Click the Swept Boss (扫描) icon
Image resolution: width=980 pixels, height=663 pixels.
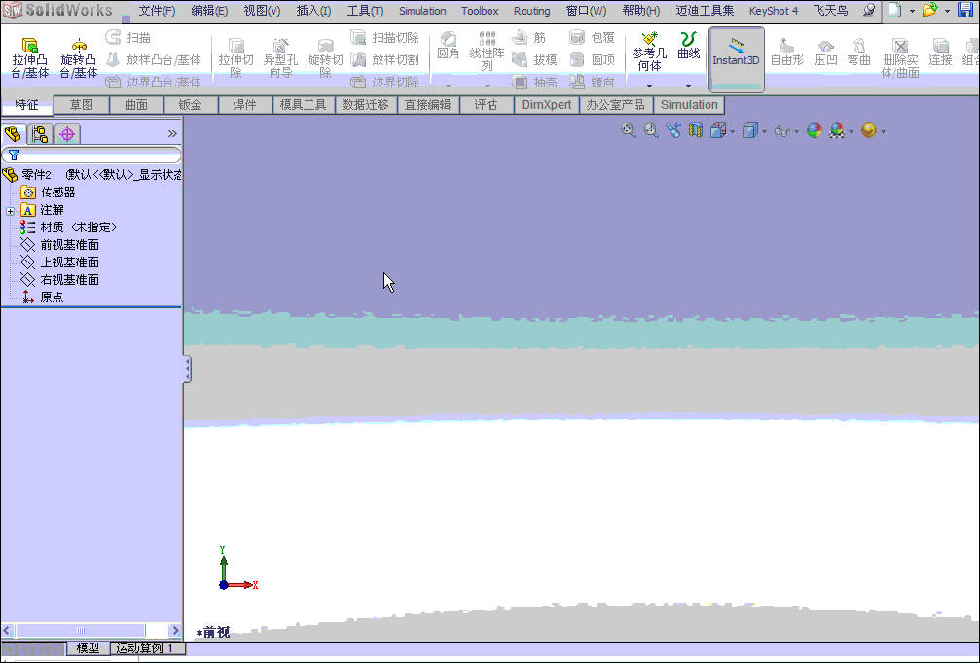[113, 38]
